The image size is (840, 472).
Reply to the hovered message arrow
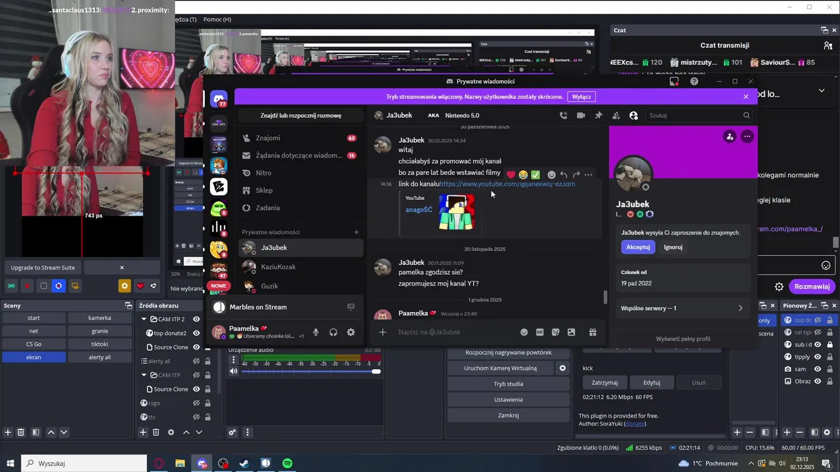(x=564, y=174)
